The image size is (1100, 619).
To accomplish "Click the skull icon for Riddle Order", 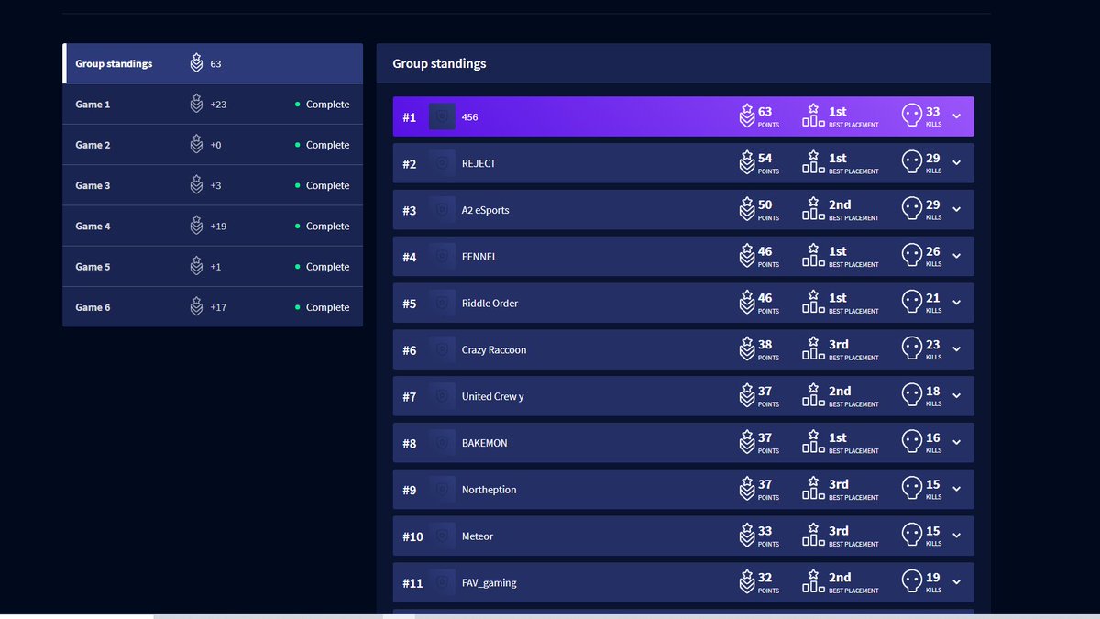I will coord(911,303).
